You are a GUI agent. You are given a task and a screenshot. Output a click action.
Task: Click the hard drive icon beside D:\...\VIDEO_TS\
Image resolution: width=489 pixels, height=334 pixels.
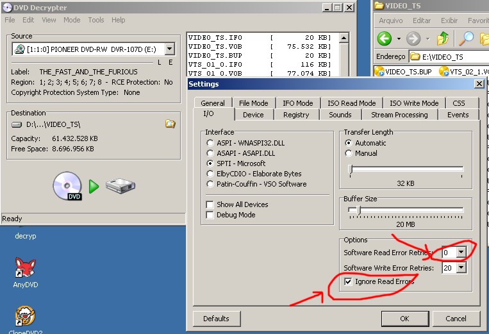tap(17, 125)
